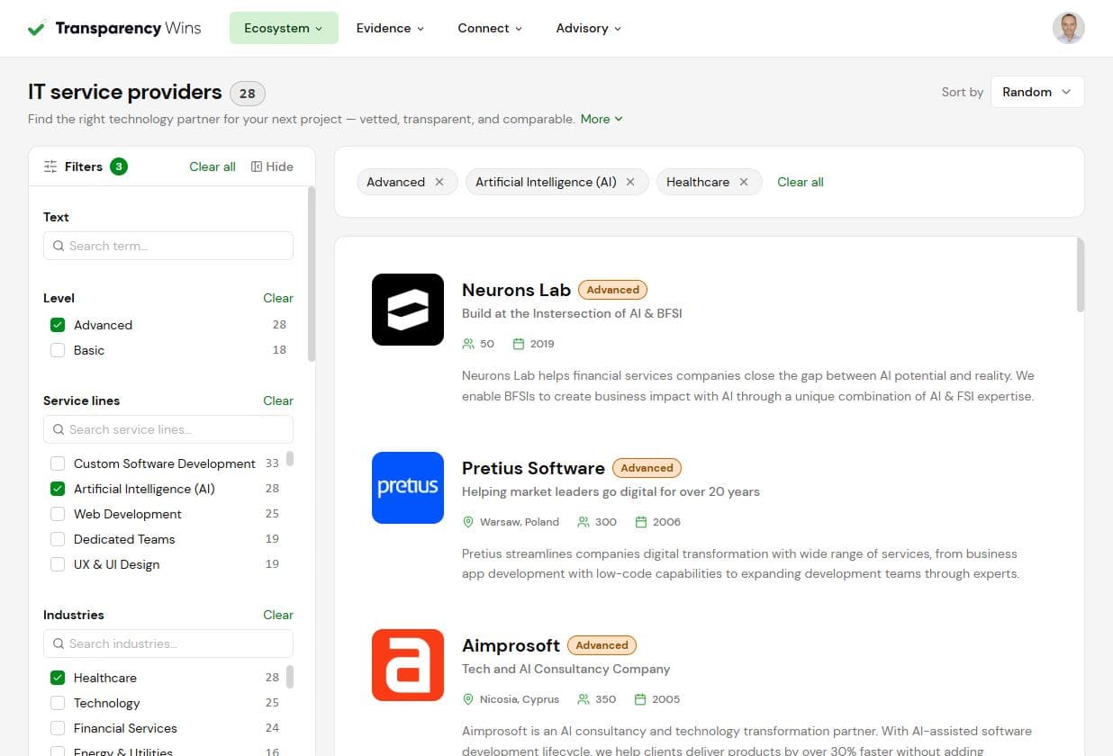
Task: Check the Technology industry checkbox
Action: pos(58,703)
